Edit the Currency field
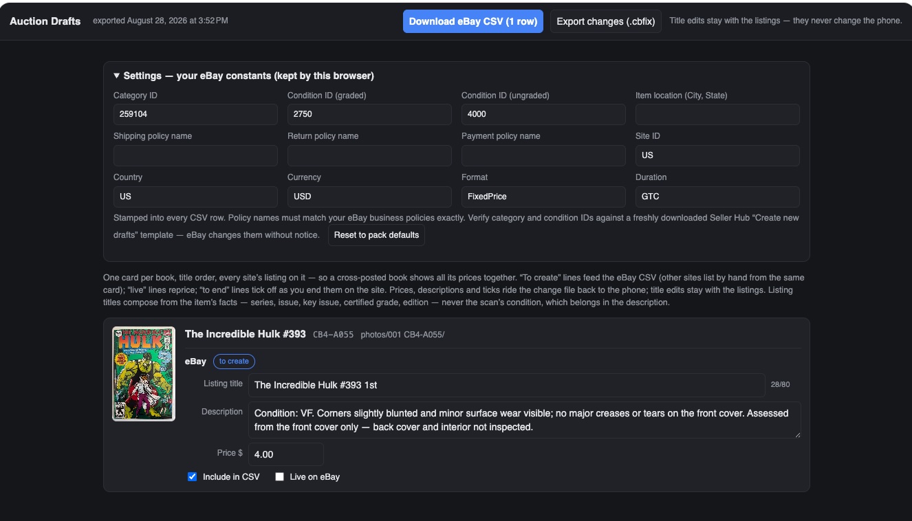Screen dimensions: 912x521 click(x=369, y=197)
